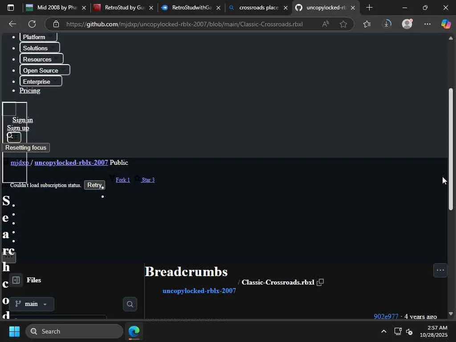Image resolution: width=456 pixels, height=342 pixels.
Task: Click the Windows taskbar Search box
Action: click(x=74, y=331)
